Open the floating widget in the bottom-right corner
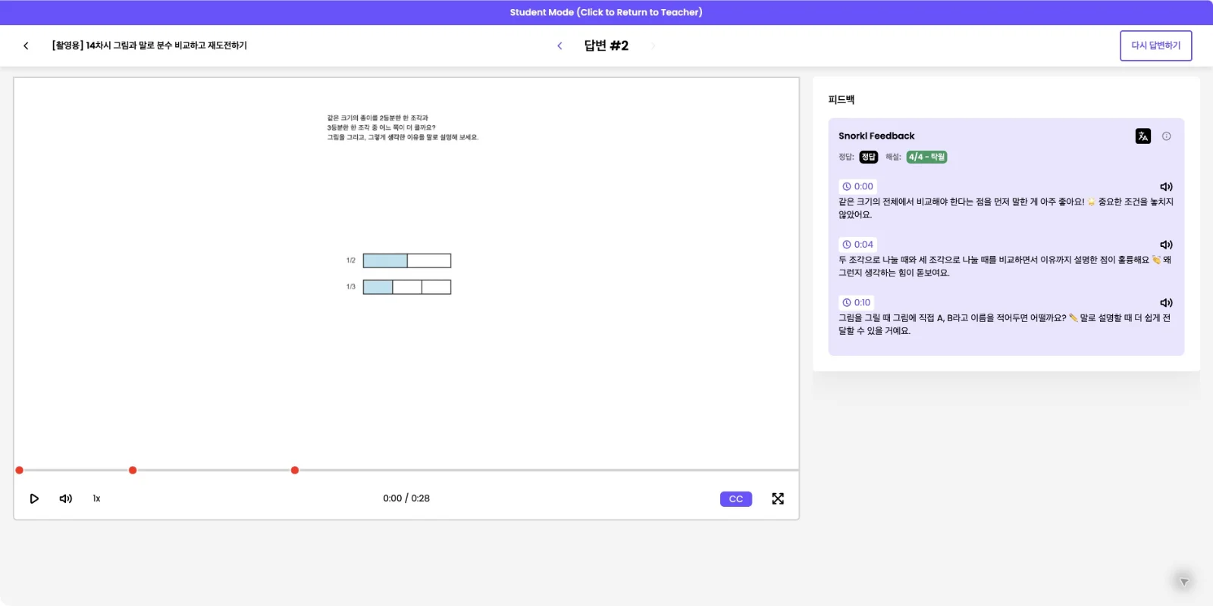This screenshot has height=606, width=1213. click(x=1183, y=582)
